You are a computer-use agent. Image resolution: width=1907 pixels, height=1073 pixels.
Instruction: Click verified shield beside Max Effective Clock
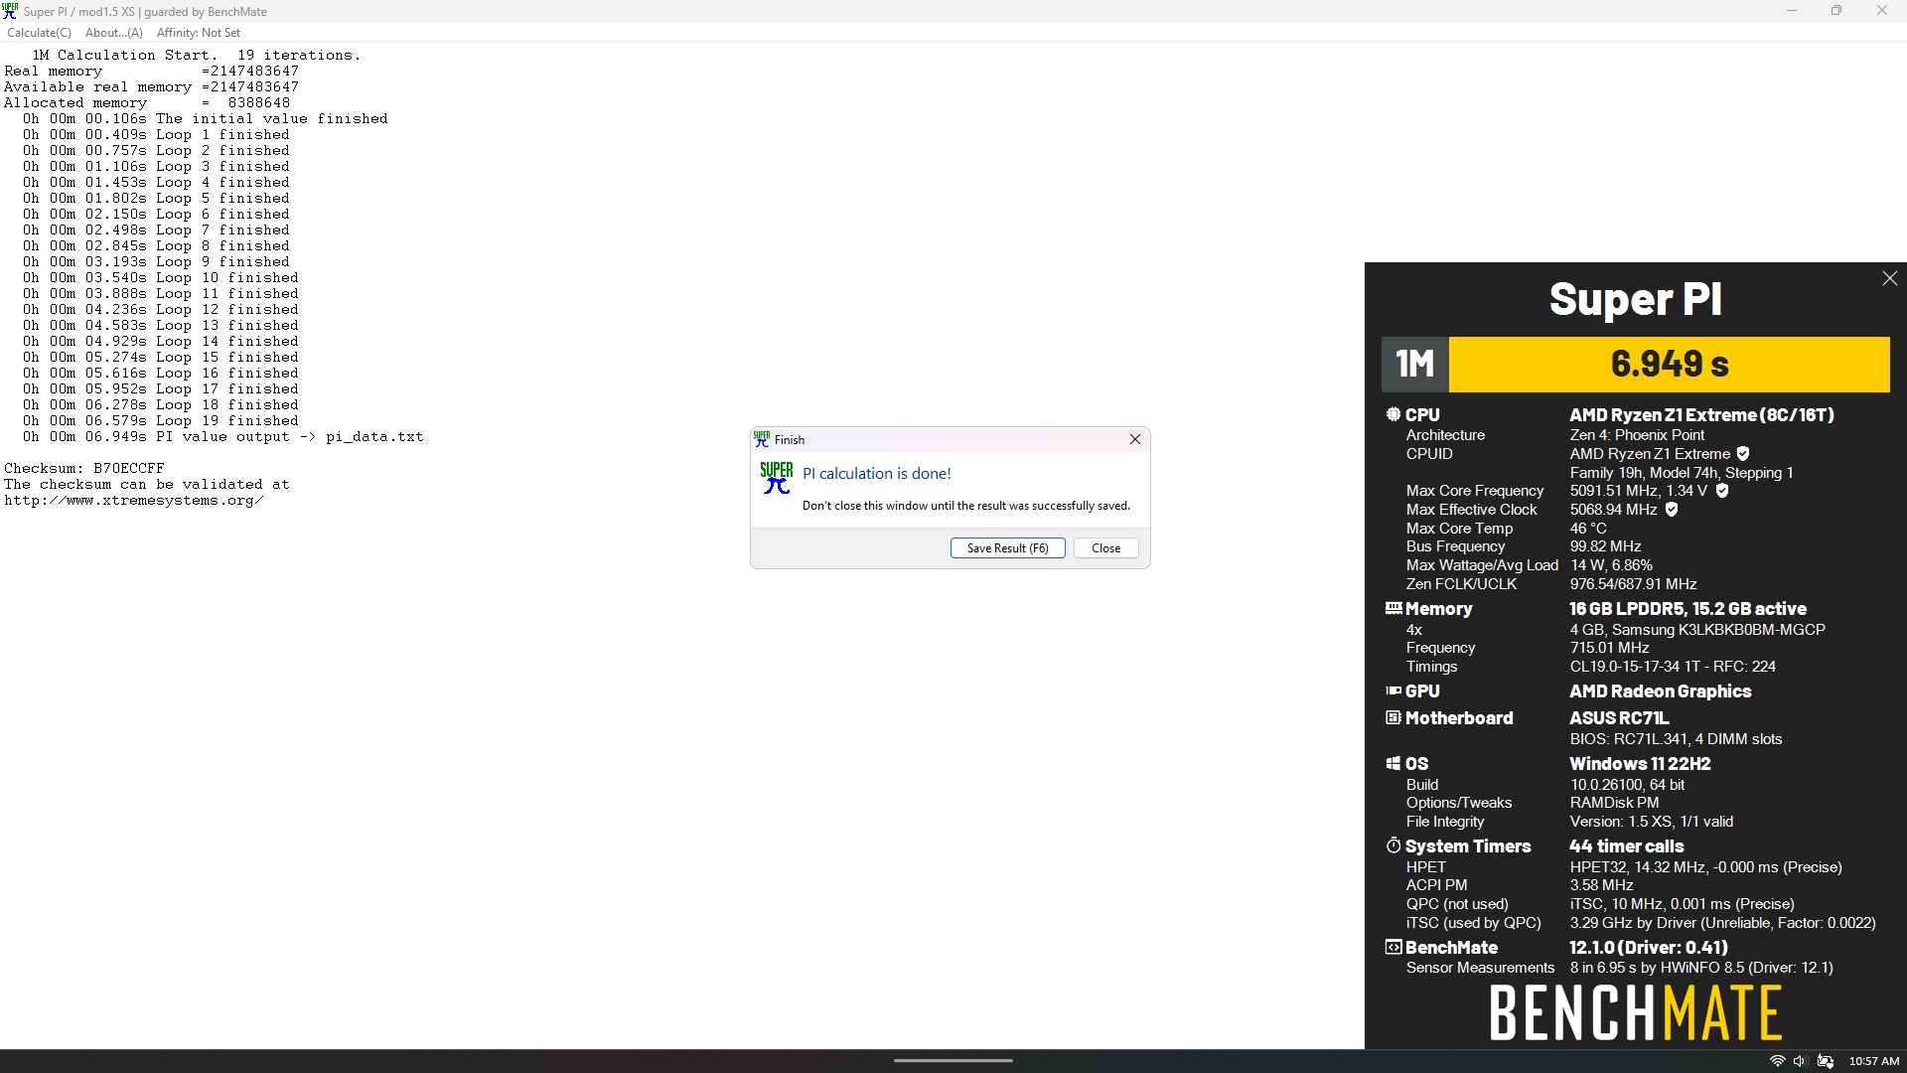pyautogui.click(x=1671, y=510)
